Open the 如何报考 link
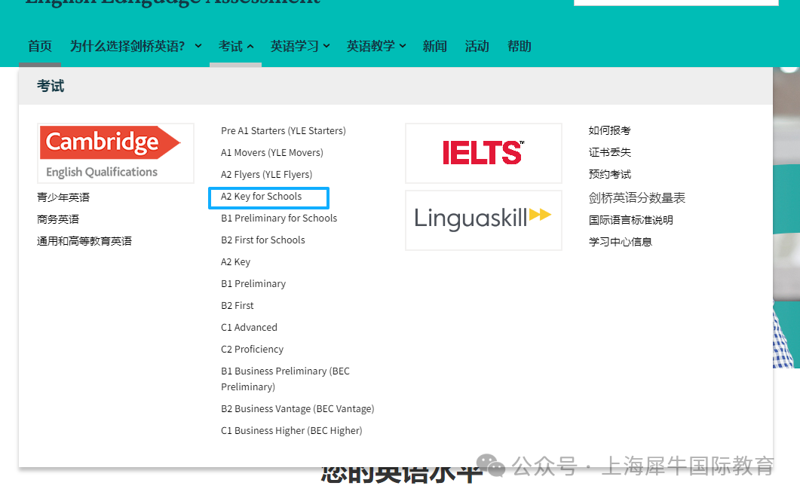This screenshot has height=498, width=800. tap(610, 130)
